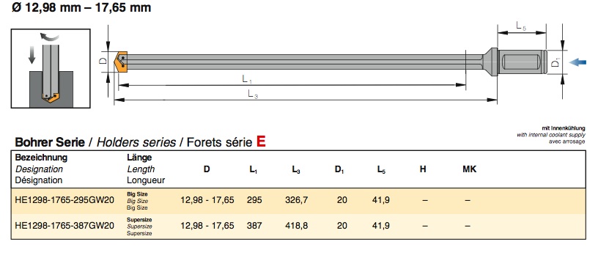
Task: Click the curved rotation arrow icon
Action: coord(50,37)
